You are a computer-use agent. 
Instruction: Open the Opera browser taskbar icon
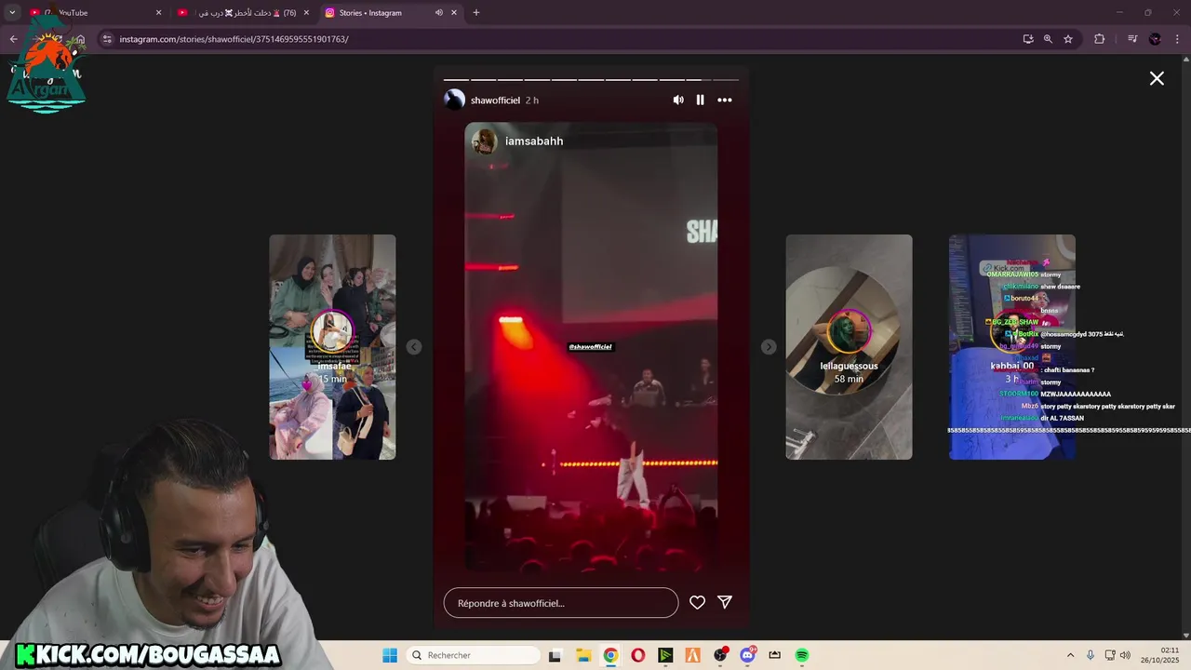(x=637, y=655)
